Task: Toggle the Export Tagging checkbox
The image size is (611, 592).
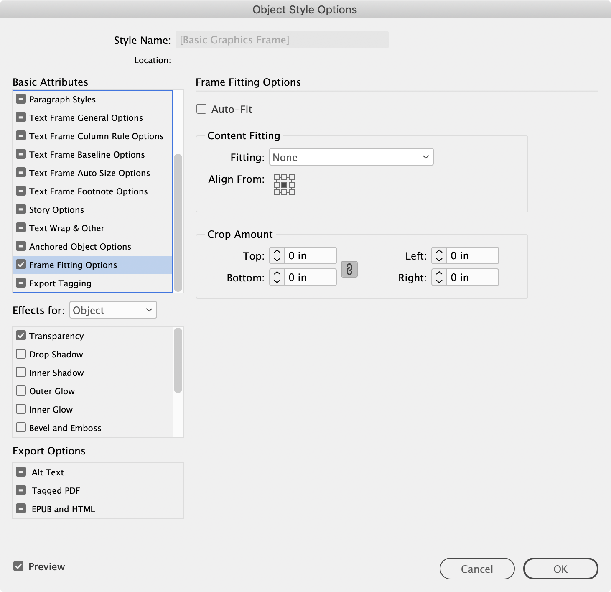Action: (21, 283)
